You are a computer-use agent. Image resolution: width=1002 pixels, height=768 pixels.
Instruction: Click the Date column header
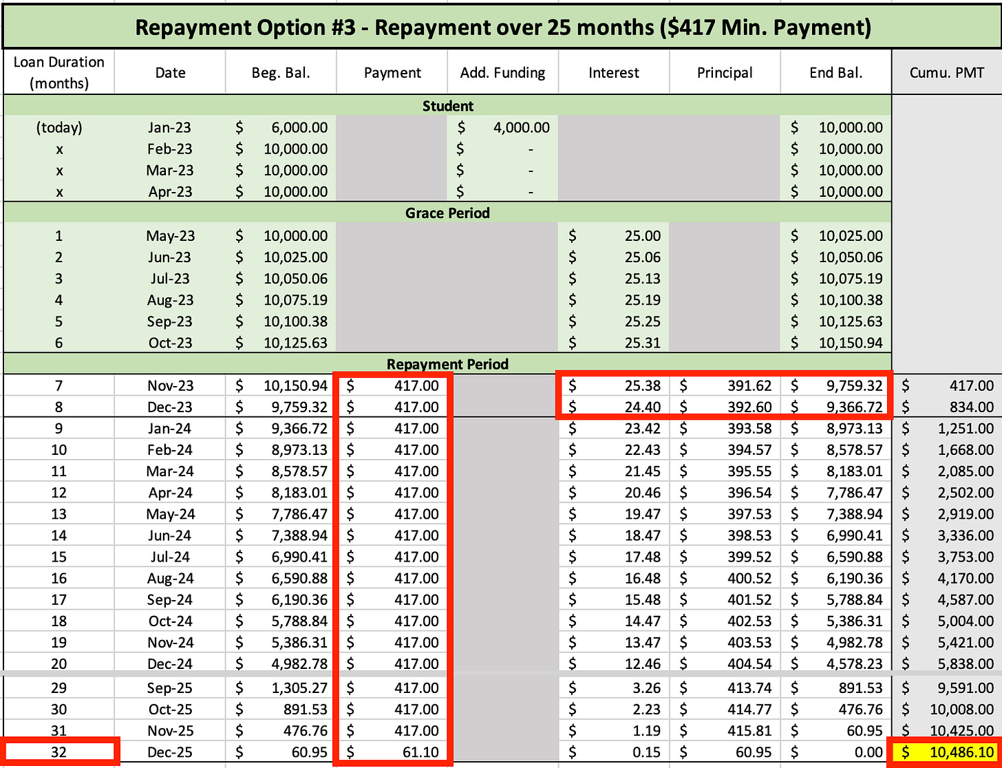170,72
